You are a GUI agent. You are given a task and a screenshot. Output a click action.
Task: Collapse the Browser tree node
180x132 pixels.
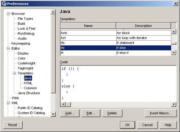(x=8, y=14)
